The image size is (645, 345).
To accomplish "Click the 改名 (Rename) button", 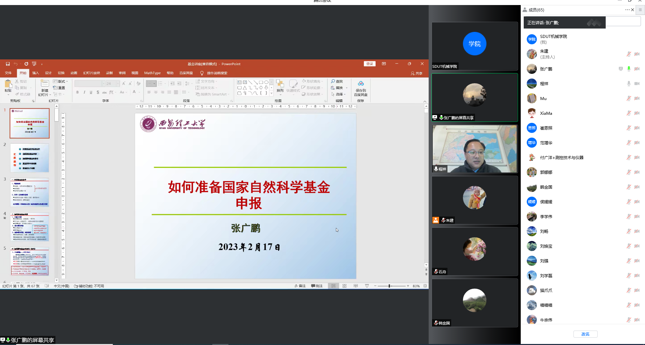I will (585, 334).
